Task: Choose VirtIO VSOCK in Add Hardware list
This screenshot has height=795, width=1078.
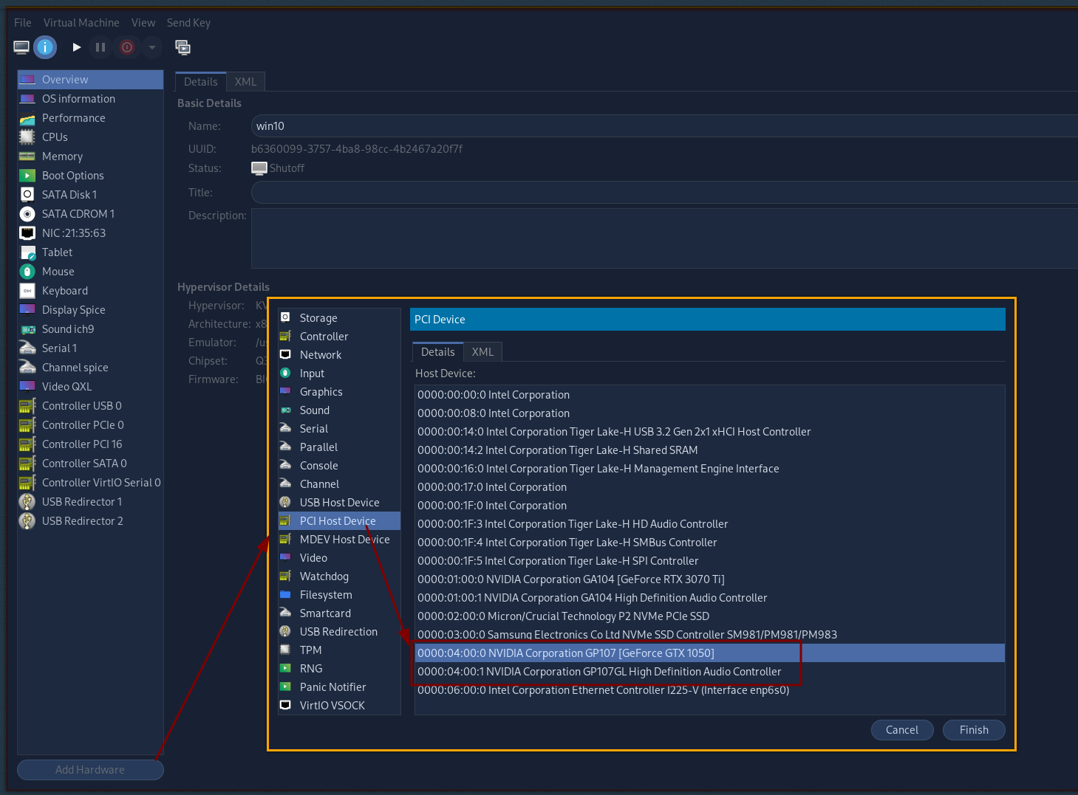Action: coord(339,706)
